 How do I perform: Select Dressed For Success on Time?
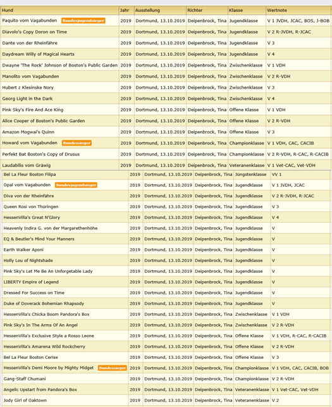click(34, 293)
